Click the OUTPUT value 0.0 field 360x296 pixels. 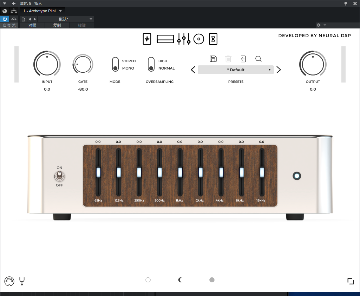[x=313, y=89]
